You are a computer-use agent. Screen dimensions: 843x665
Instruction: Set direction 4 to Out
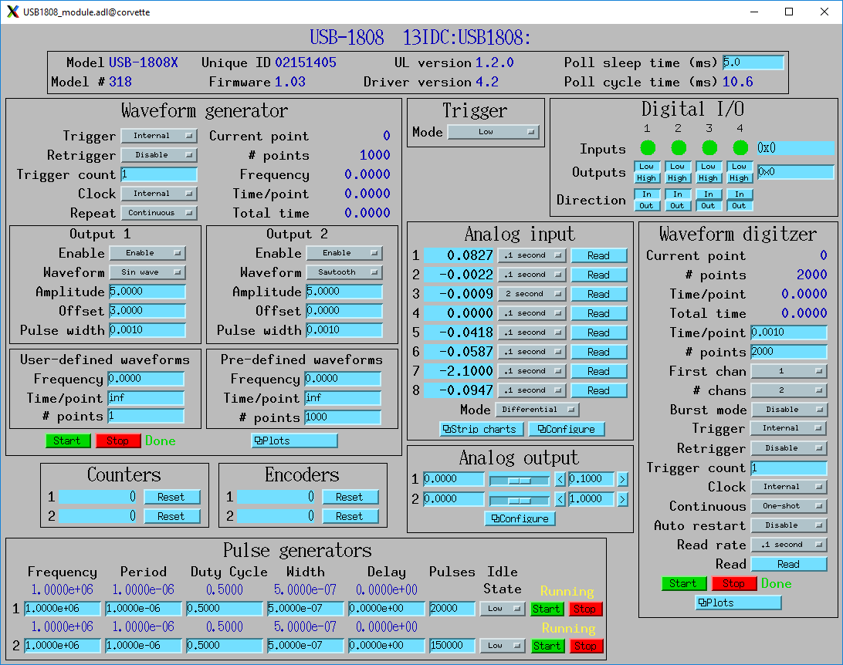coord(740,206)
